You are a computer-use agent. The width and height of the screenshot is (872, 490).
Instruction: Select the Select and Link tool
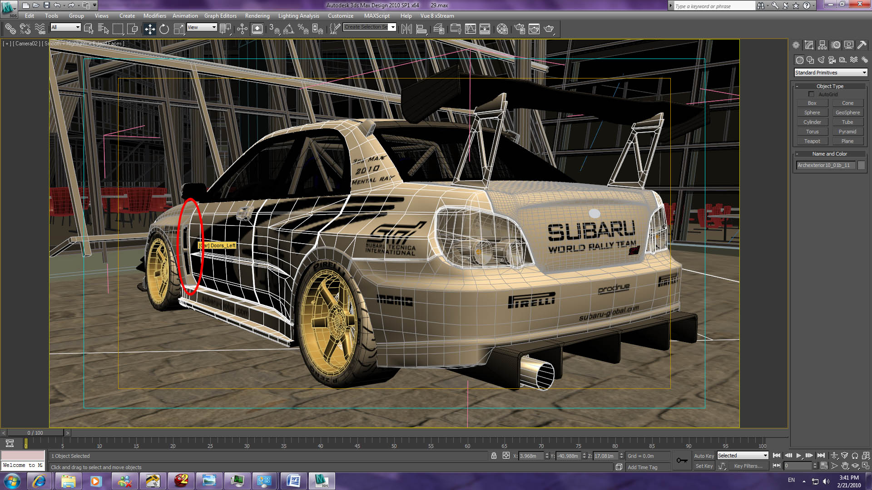click(10, 29)
